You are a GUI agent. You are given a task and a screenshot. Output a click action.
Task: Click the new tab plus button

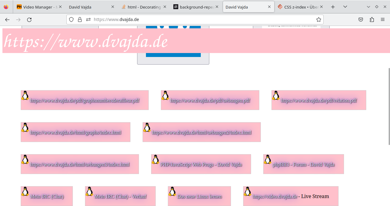coord(333,7)
